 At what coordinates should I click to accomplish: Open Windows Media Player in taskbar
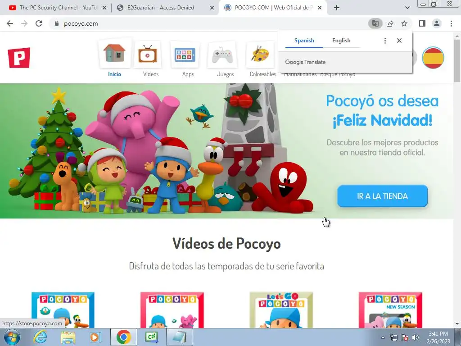click(x=95, y=337)
